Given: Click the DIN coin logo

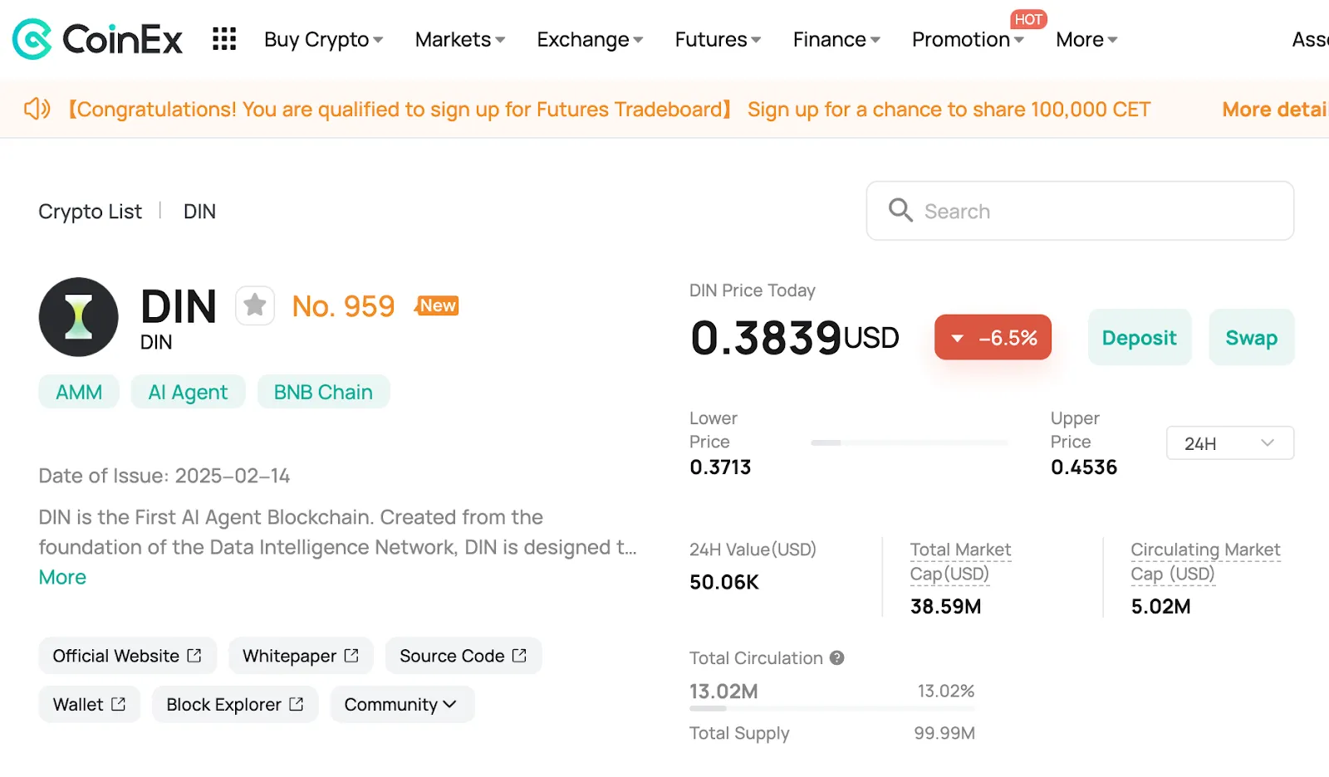Looking at the screenshot, I should [79, 317].
